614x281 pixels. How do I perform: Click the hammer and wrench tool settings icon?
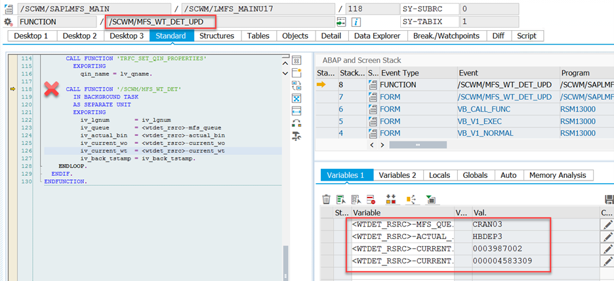pyautogui.click(x=297, y=136)
